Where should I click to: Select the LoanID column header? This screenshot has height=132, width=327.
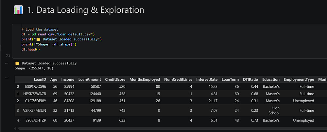[40, 80]
